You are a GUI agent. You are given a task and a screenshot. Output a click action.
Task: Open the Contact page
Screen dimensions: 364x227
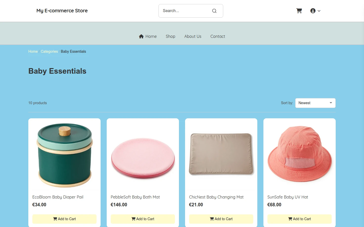click(218, 36)
